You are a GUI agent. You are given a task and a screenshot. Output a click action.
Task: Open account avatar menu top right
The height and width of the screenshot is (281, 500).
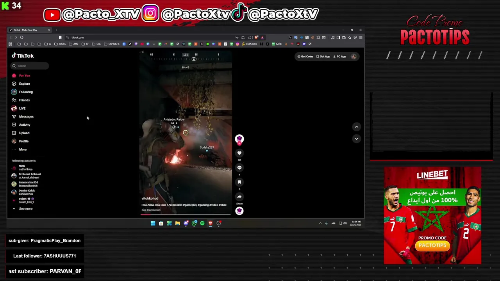[x=354, y=57]
